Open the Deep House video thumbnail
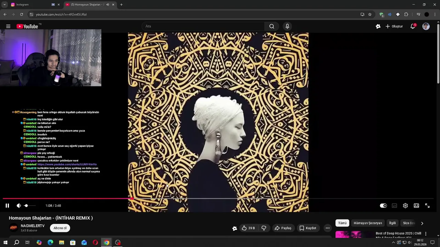The width and height of the screenshot is (440, 247). (354, 235)
